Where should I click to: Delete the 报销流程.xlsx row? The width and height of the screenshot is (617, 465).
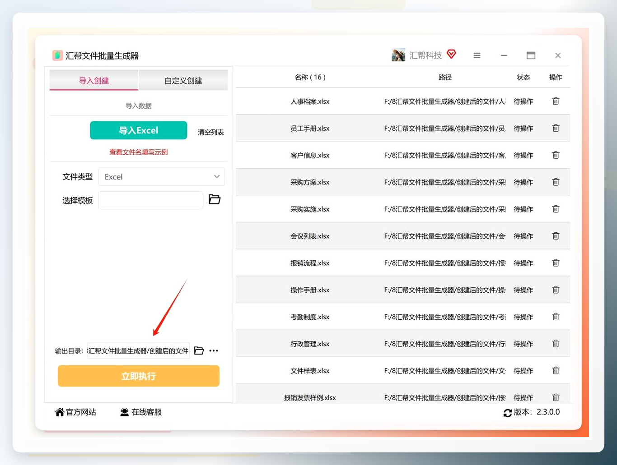(556, 262)
